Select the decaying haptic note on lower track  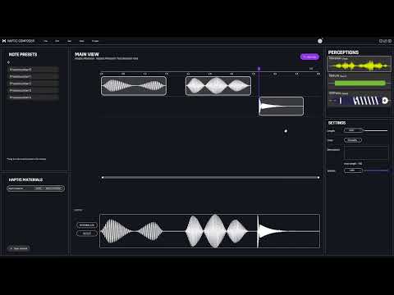point(281,106)
